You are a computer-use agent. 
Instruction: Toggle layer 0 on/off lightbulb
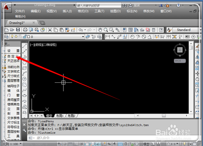click(12, 36)
